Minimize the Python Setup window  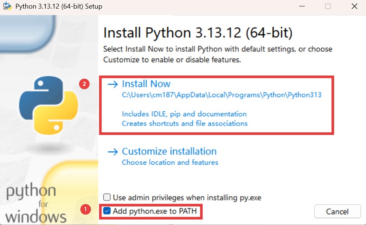coord(302,6)
